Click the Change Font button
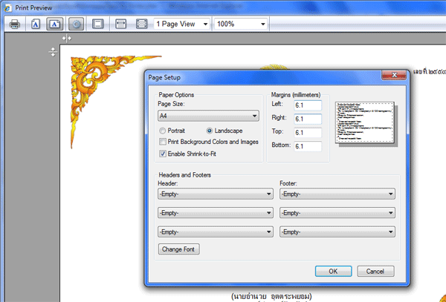The image size is (446, 302). point(179,249)
